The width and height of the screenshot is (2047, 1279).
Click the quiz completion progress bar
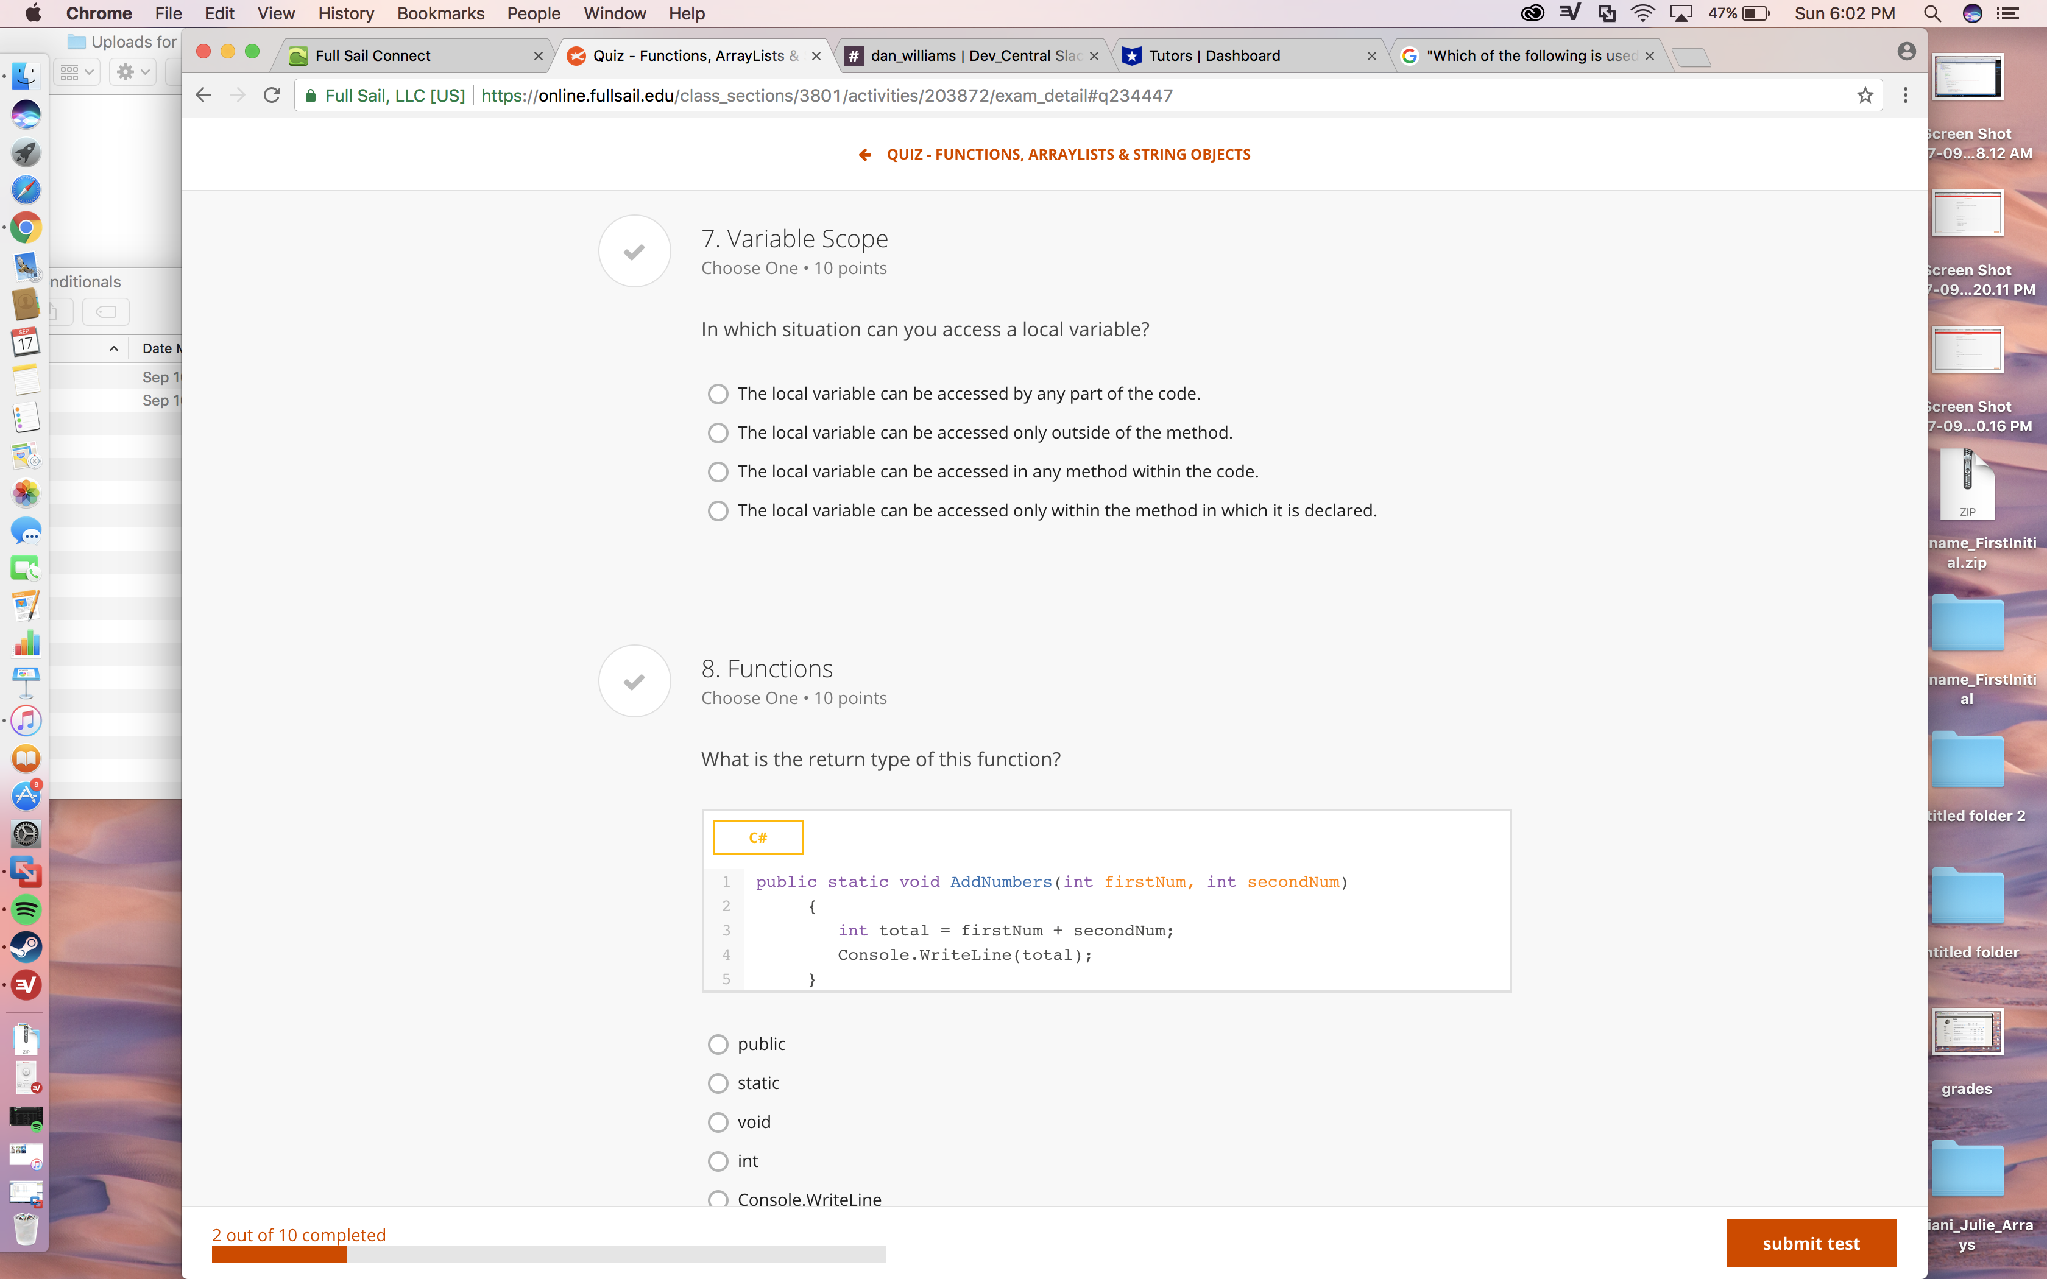(548, 1255)
